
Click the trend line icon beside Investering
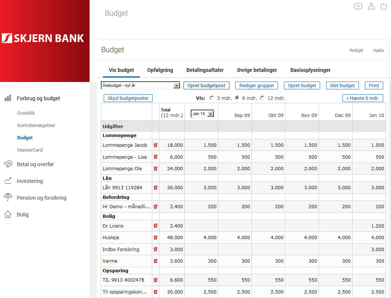[8, 181]
